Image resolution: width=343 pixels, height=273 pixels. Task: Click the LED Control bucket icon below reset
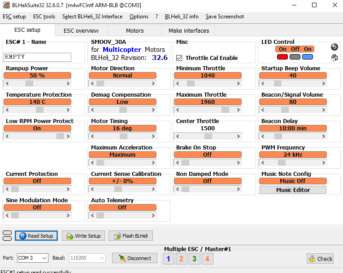334,58
